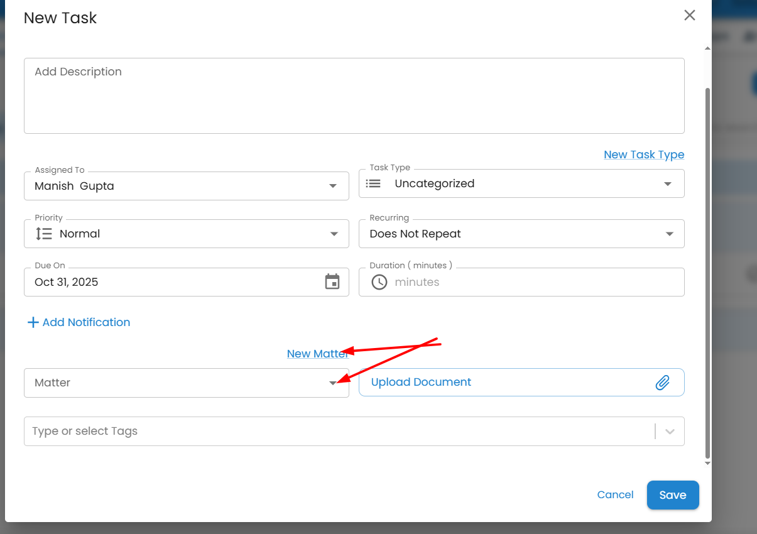Open the Tags selector chevron
Screen dimensions: 757x534
click(x=670, y=432)
